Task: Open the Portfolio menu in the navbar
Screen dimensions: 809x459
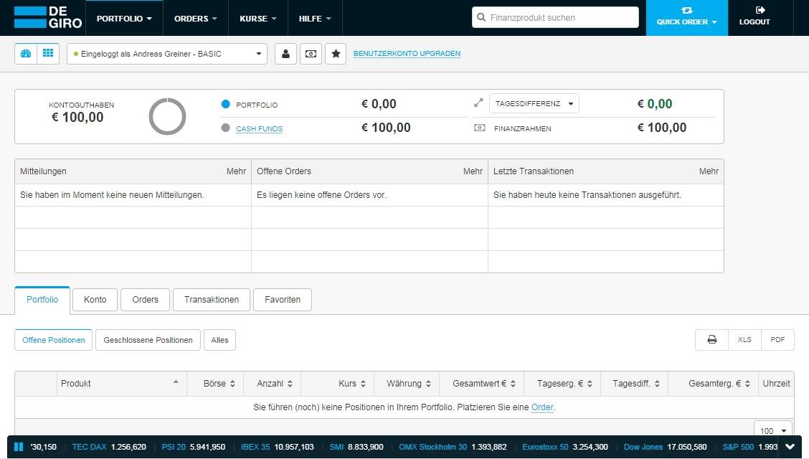Action: (124, 19)
